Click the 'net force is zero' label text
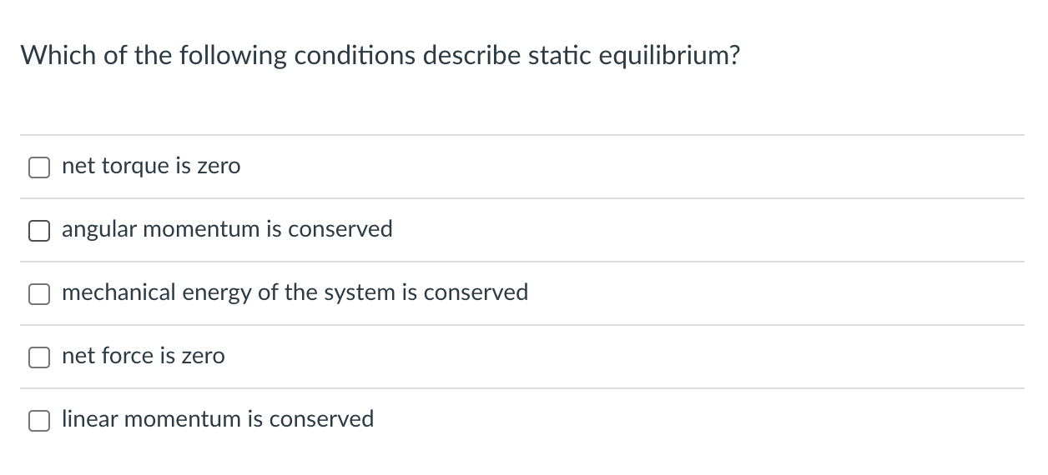Screen dimensions: 1048x475 (143, 356)
